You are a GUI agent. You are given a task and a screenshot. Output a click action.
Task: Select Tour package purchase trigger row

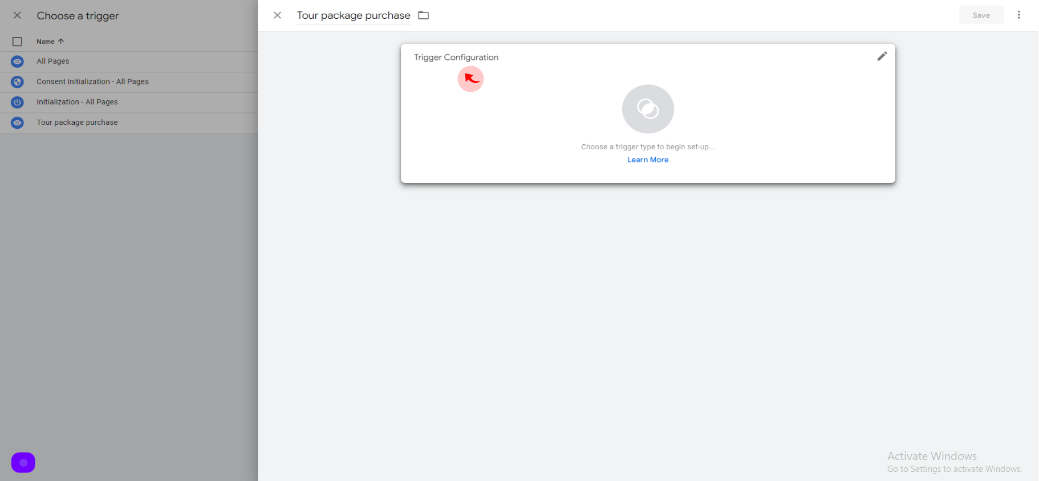(x=129, y=123)
